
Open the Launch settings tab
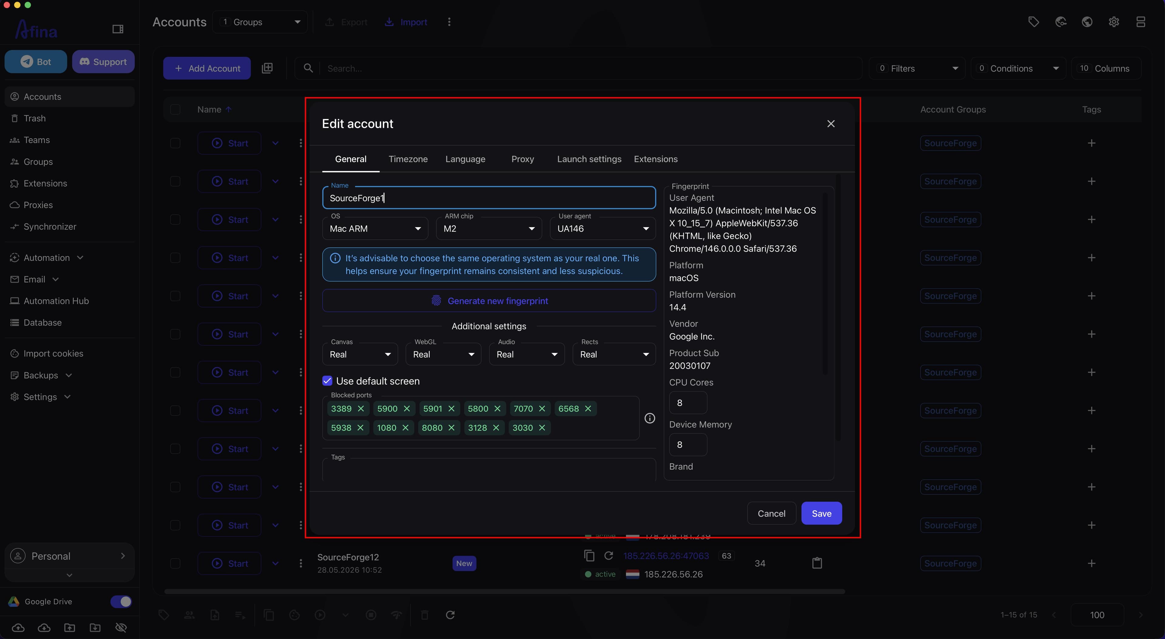[x=589, y=159]
